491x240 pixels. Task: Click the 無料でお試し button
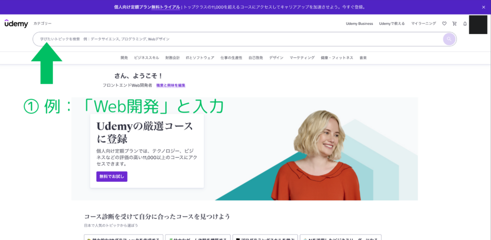coord(112,176)
